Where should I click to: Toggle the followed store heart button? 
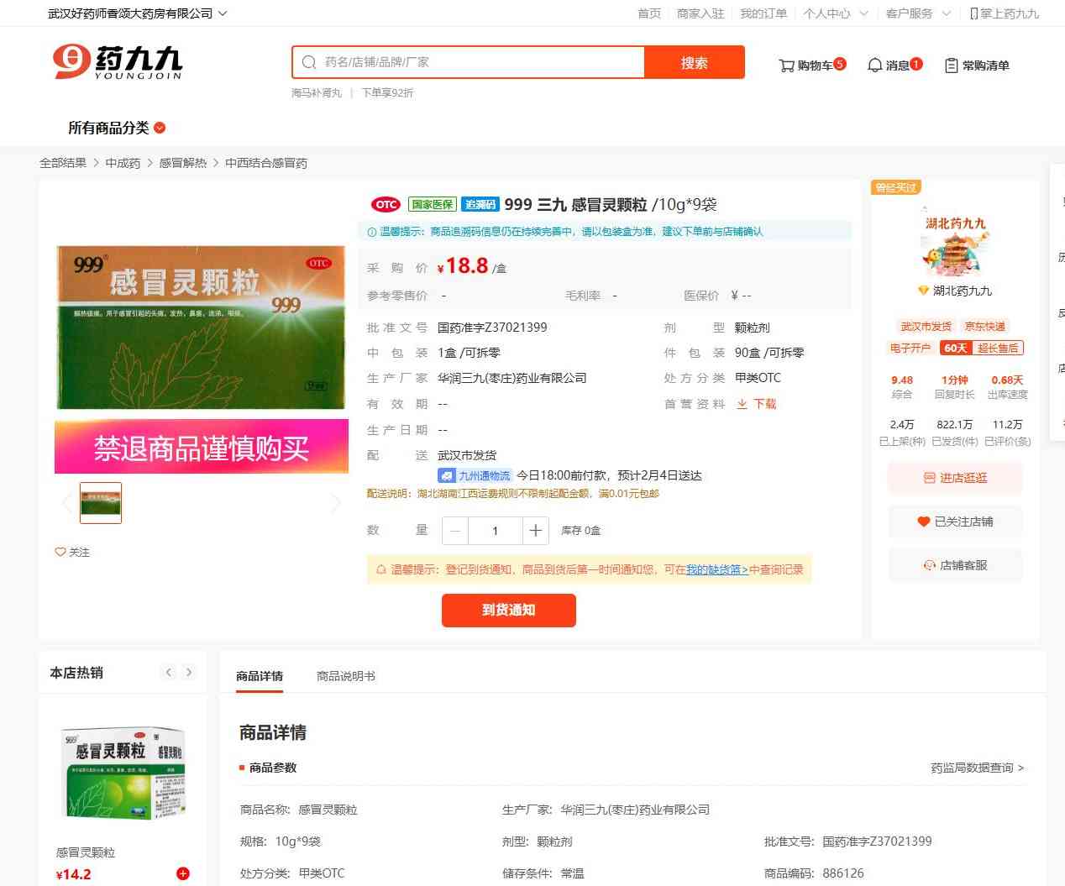pos(923,522)
